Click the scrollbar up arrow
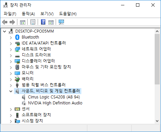The width and height of the screenshot is (161, 132). (157, 31)
